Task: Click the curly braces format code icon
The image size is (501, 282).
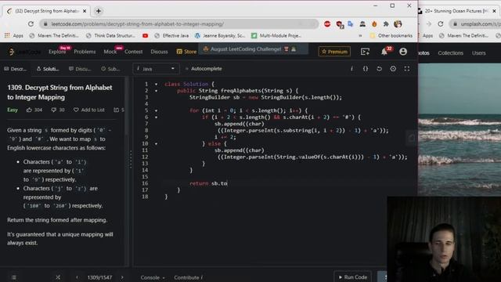Action: [x=366, y=68]
